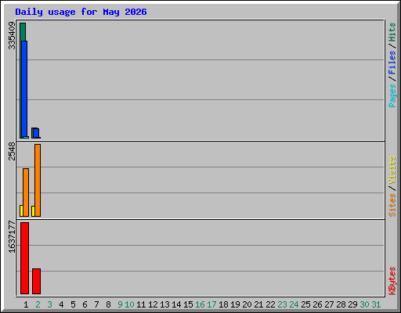
Task: Click day 24 on the x-axis
Action: tap(294, 304)
